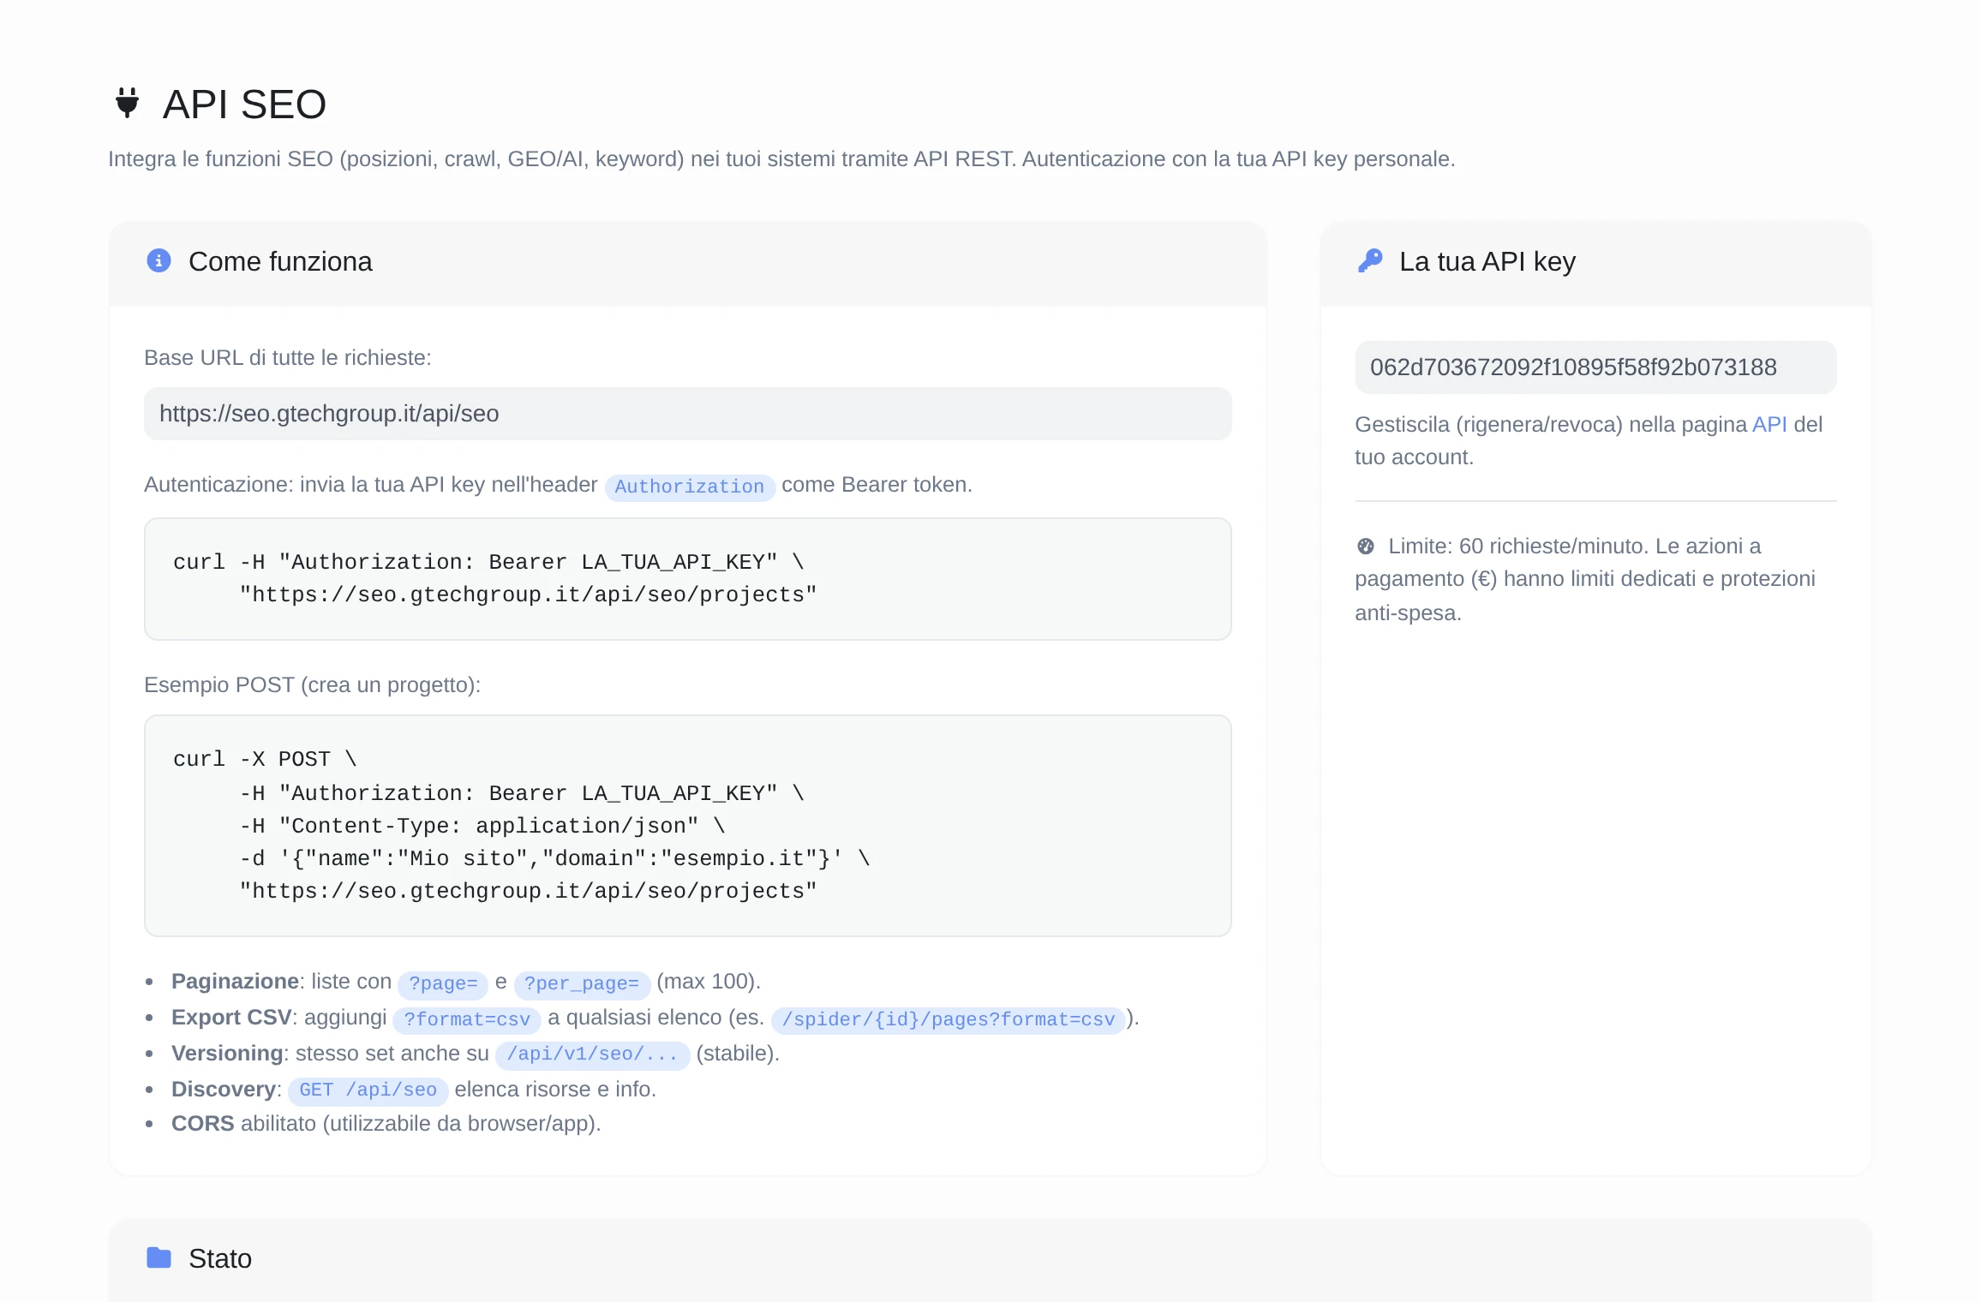
Task: Click the Base URL di tutte le richieste label
Action: click(288, 358)
